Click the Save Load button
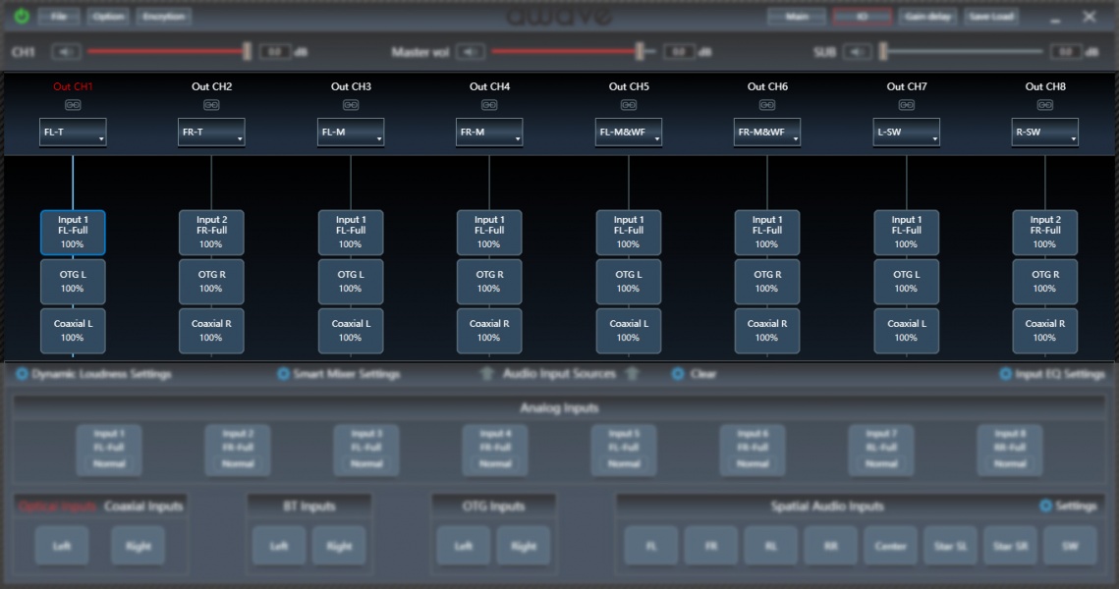The image size is (1119, 589). (x=990, y=17)
